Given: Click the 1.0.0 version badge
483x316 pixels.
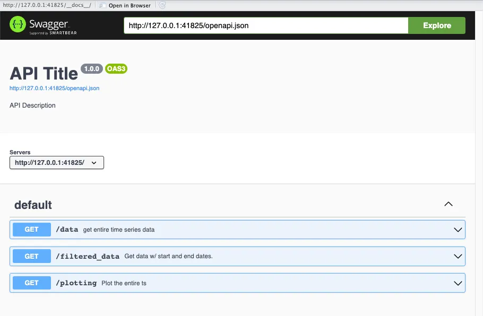Looking at the screenshot, I should coord(92,68).
